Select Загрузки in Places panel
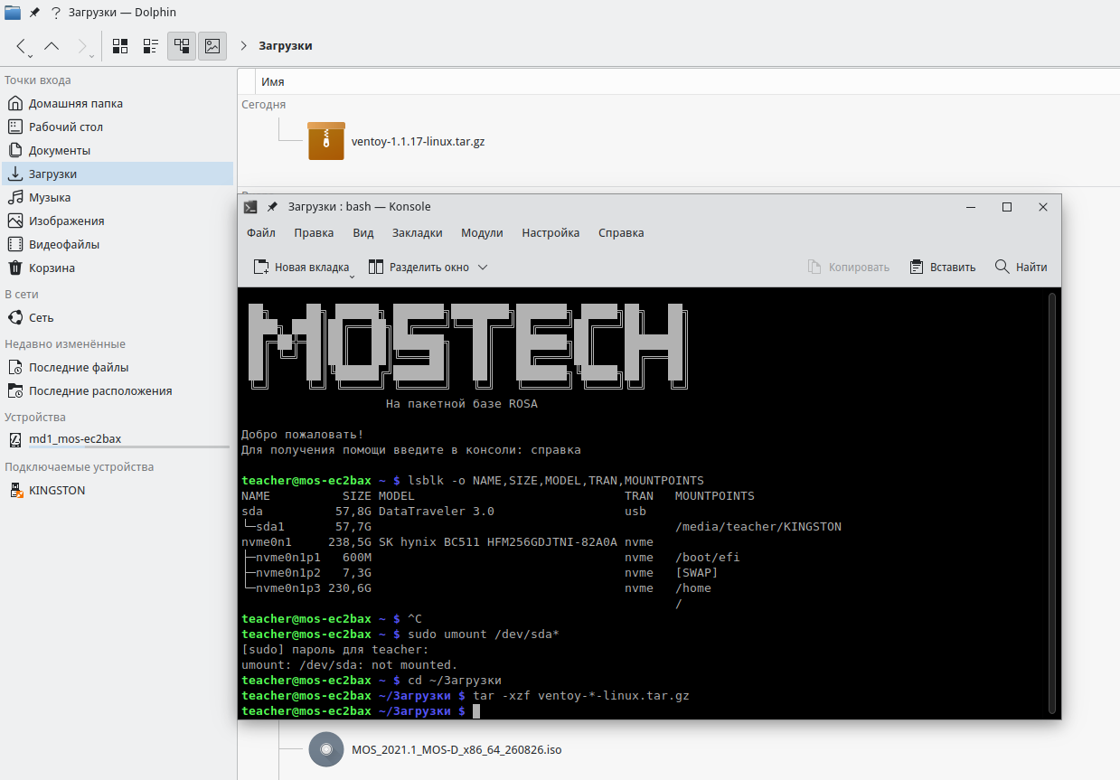The height and width of the screenshot is (780, 1120). coord(118,174)
